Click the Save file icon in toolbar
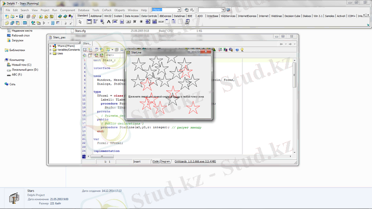The height and width of the screenshot is (209, 372). [x=22, y=16]
